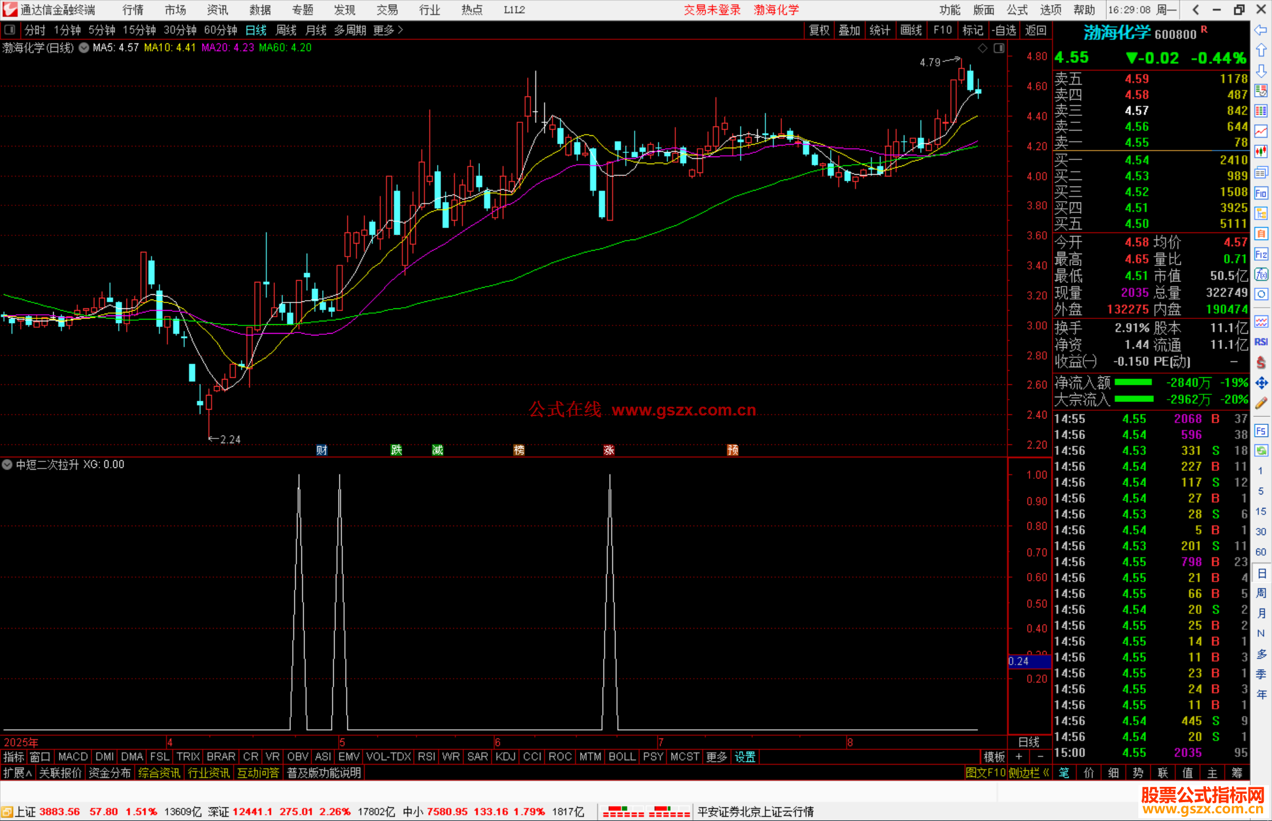
Task: Click the plus zoom button beside 模板
Action: tap(1019, 757)
